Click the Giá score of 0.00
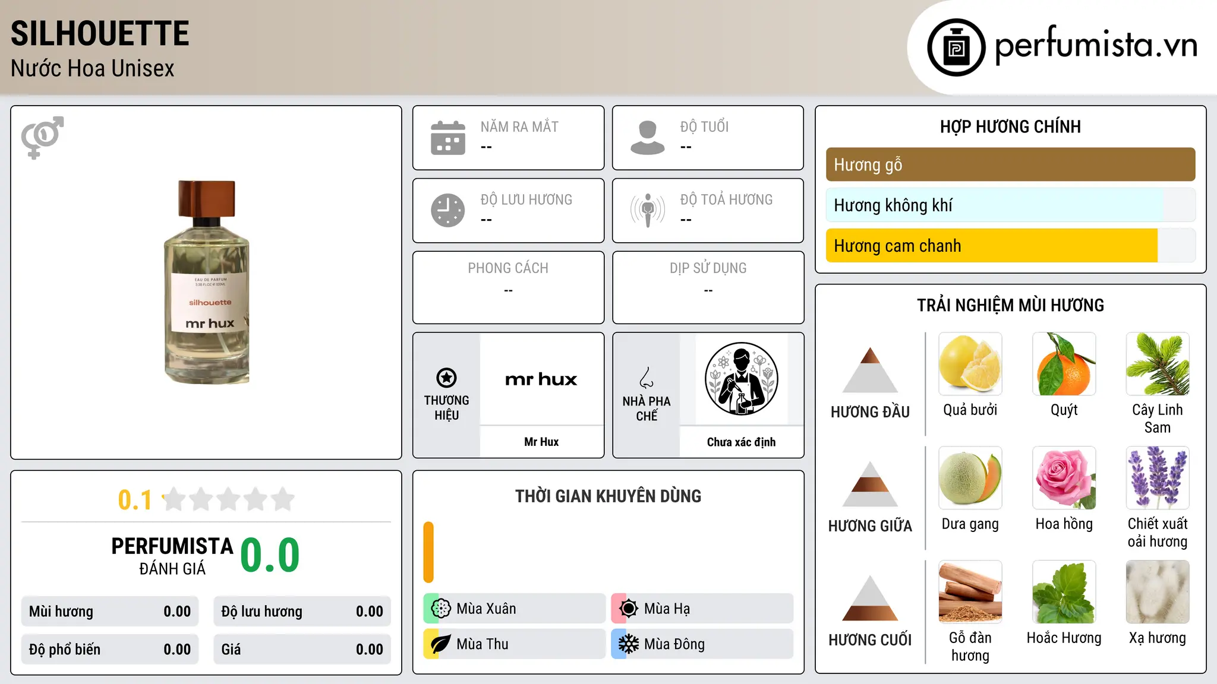This screenshot has width=1217, height=684. 370,650
